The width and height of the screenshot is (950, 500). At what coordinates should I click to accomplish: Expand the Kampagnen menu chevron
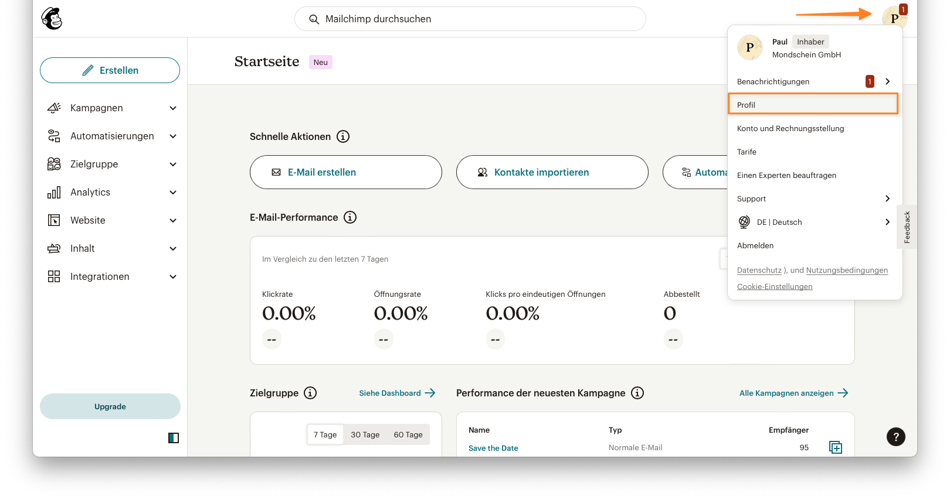tap(173, 108)
